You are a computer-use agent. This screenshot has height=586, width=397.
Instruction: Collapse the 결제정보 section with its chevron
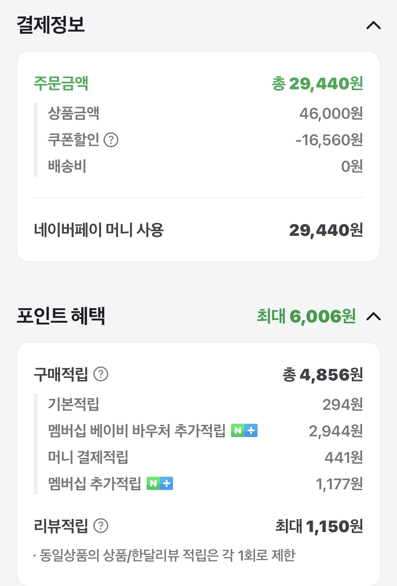pyautogui.click(x=374, y=25)
